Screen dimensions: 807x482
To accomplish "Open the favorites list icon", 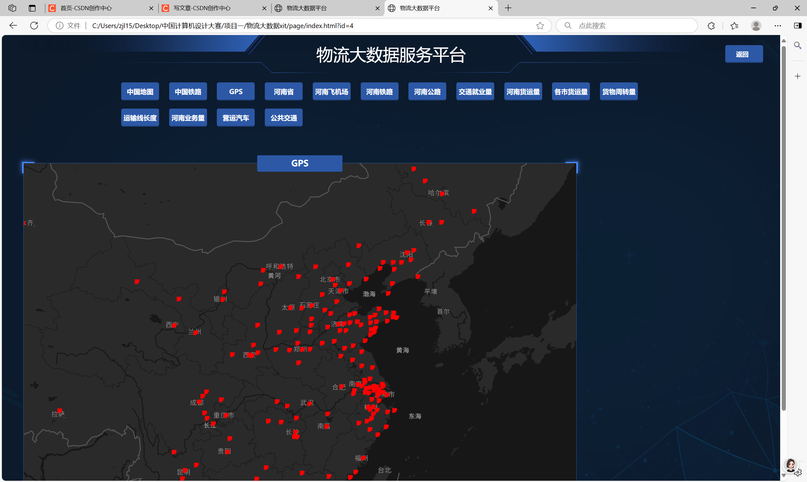I will [734, 26].
